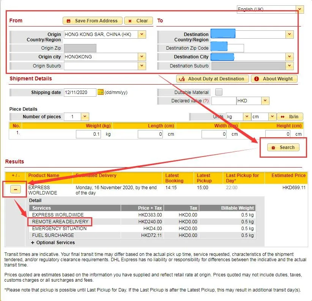Viewport: 312px width, 301px height.
Task: Click the lb/in switch button
Action: 290,117
